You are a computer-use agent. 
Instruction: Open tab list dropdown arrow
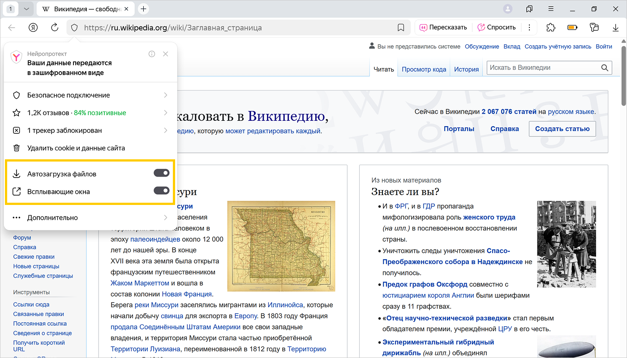26,9
